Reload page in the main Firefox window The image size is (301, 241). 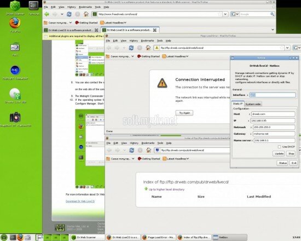click(69, 14)
